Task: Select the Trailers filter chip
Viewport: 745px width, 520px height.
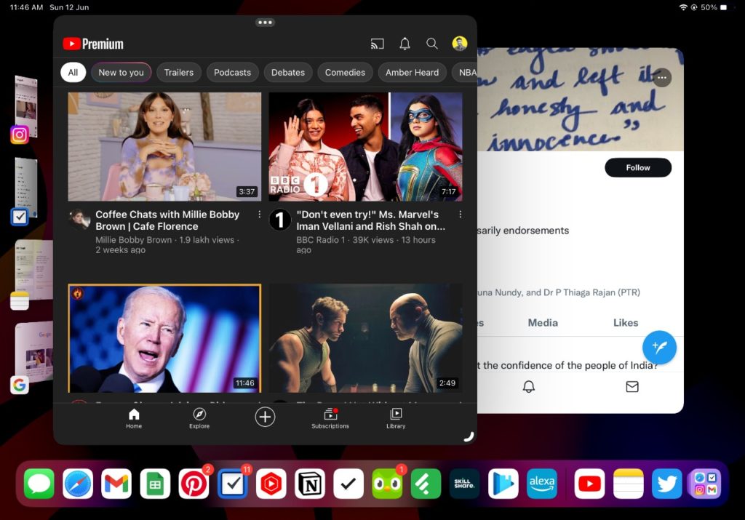Action: 179,72
